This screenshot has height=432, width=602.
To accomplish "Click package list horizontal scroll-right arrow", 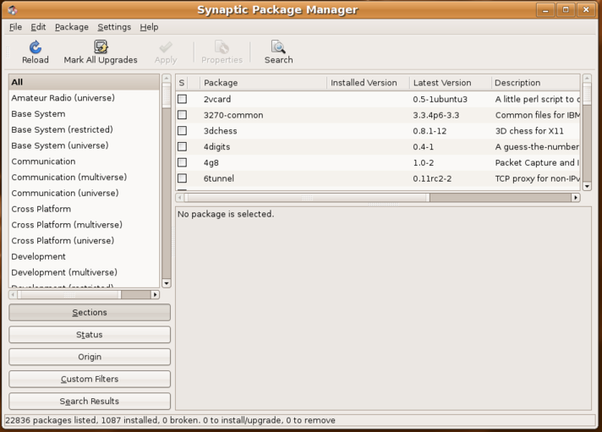I will (x=576, y=197).
